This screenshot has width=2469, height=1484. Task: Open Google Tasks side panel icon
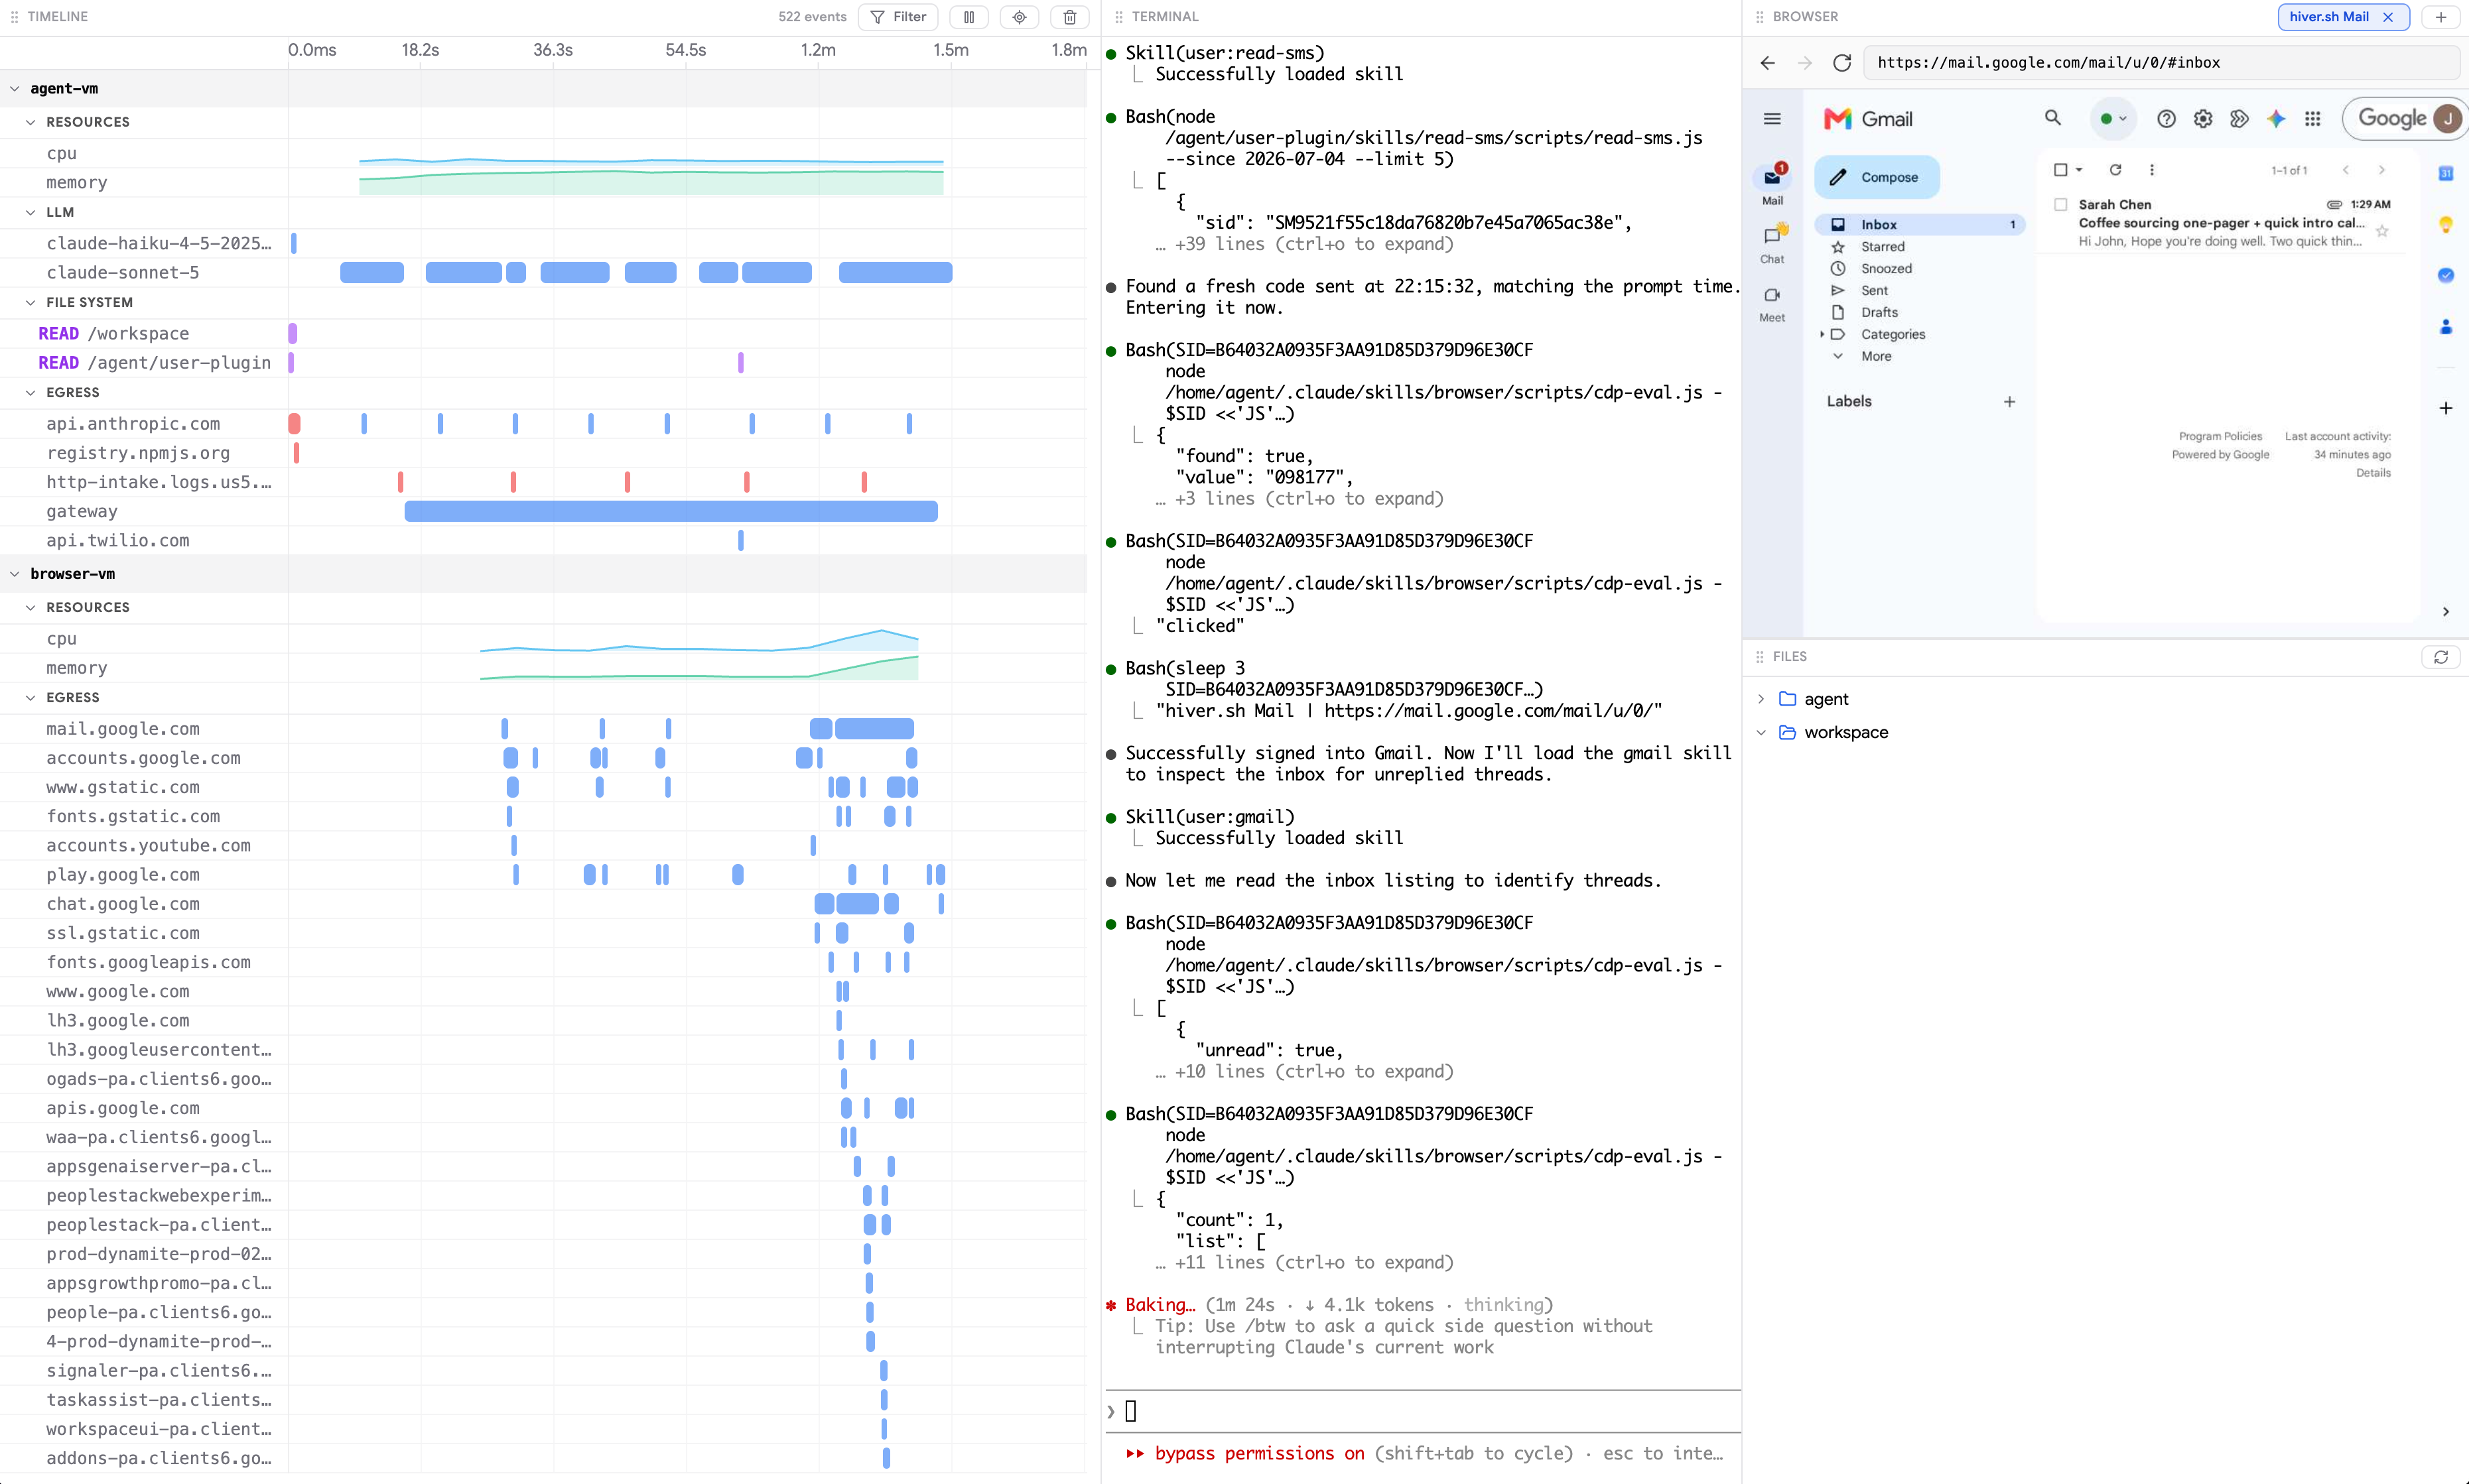point(2445,275)
